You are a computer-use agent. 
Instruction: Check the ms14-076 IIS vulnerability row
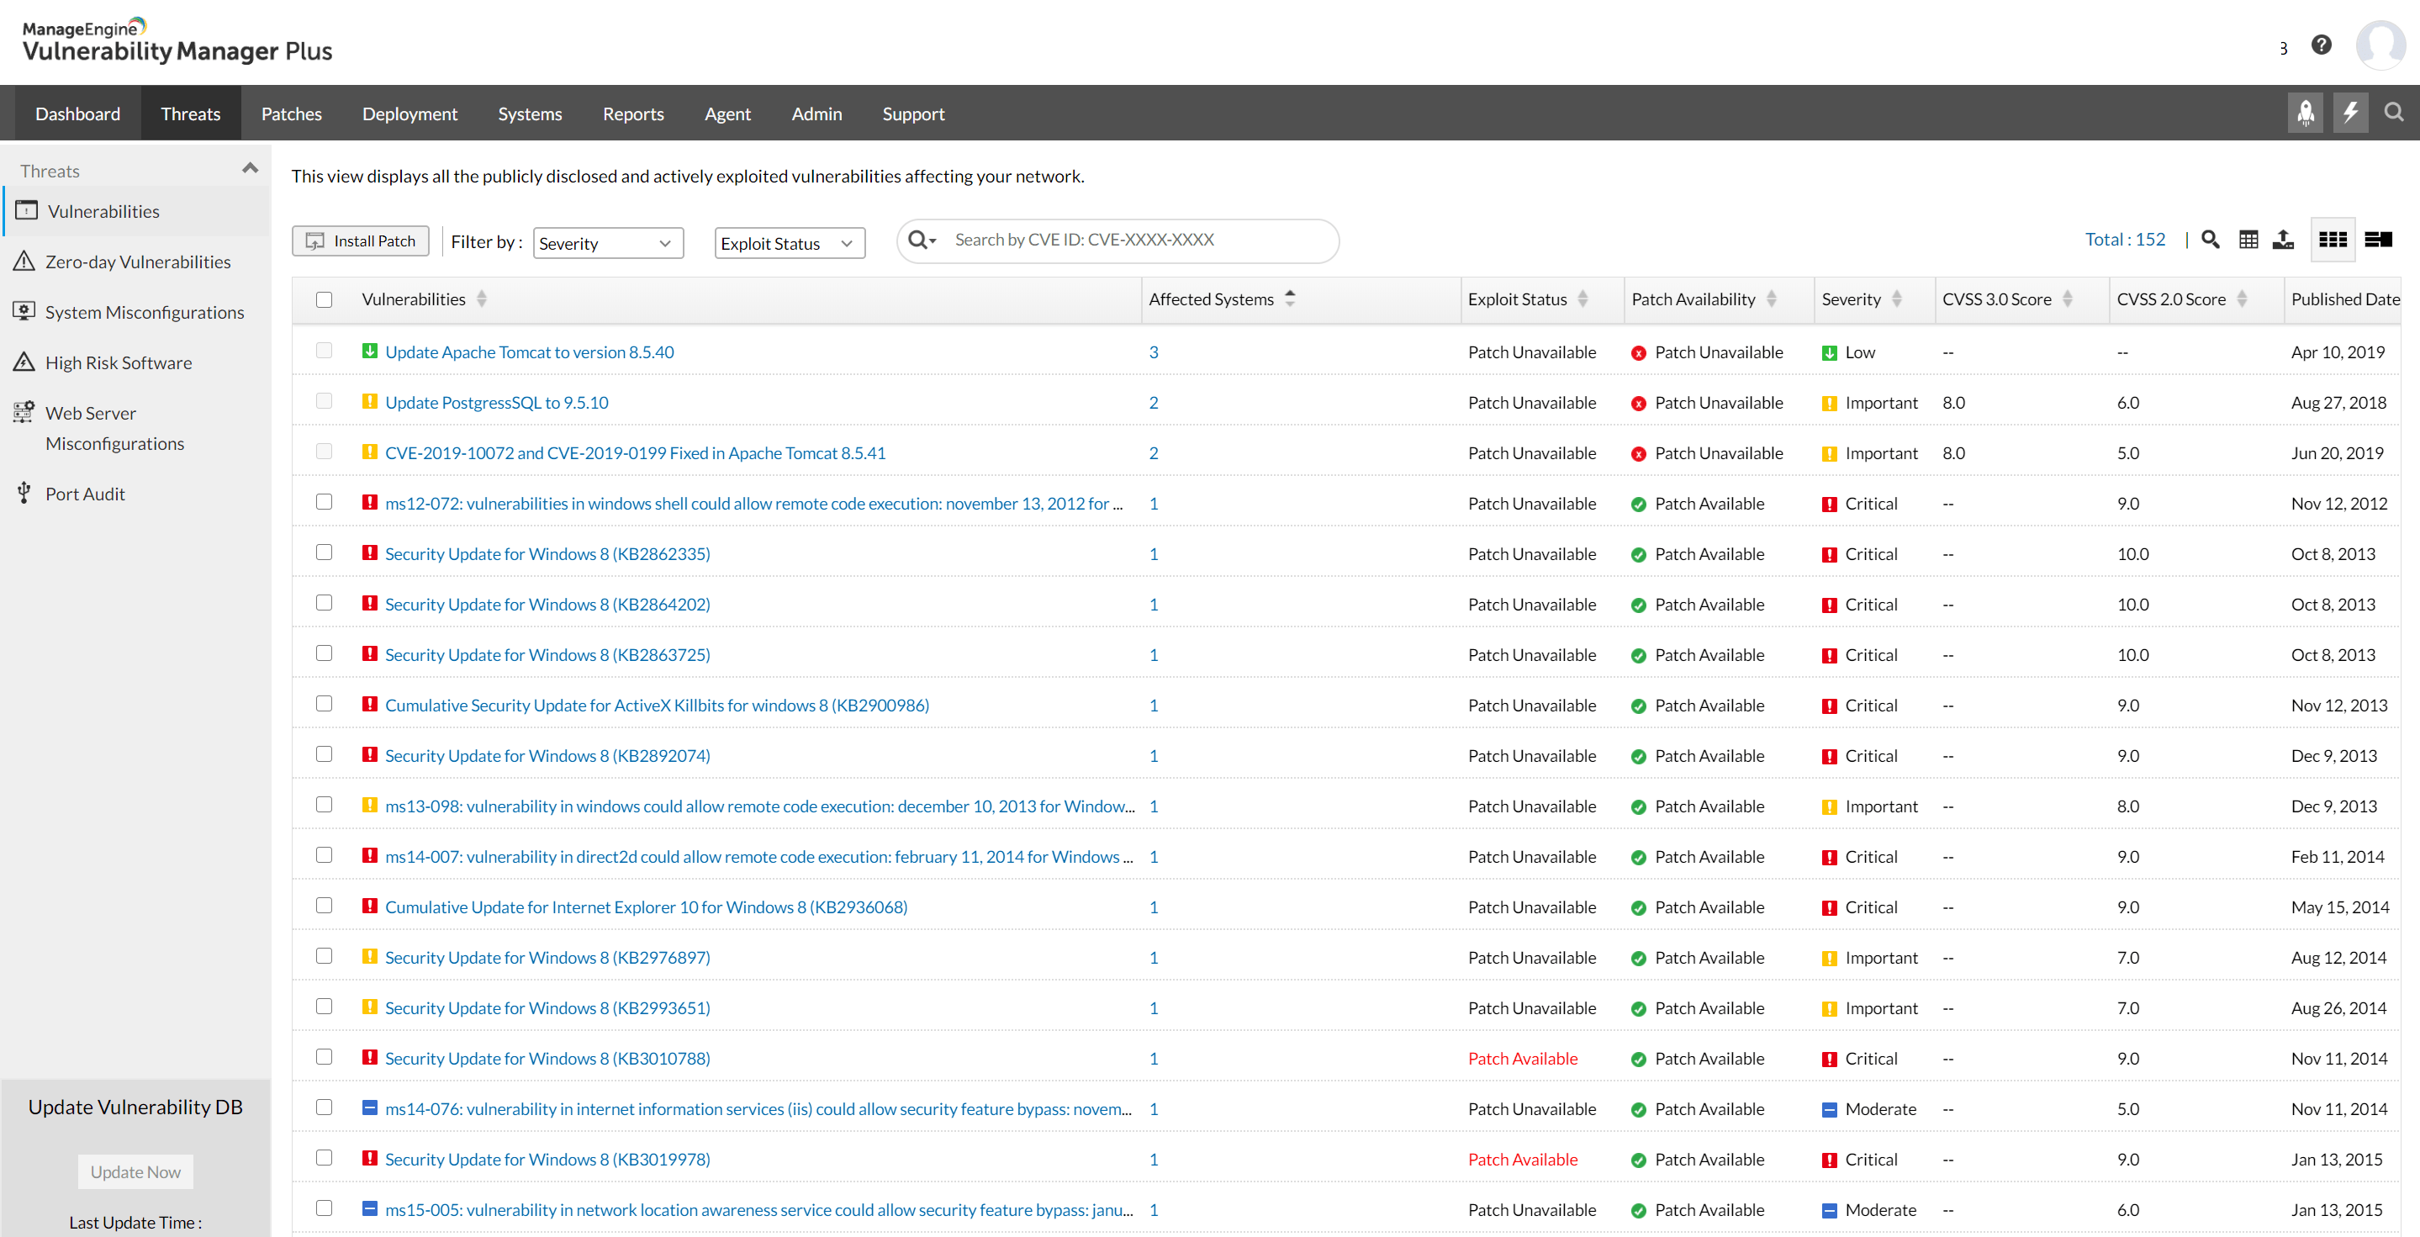click(x=324, y=1107)
